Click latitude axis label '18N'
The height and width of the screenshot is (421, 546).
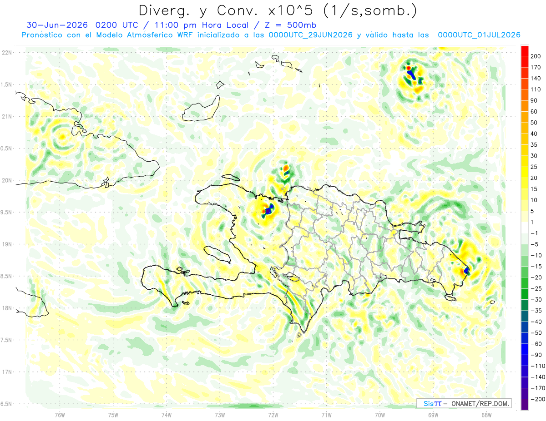[7, 308]
